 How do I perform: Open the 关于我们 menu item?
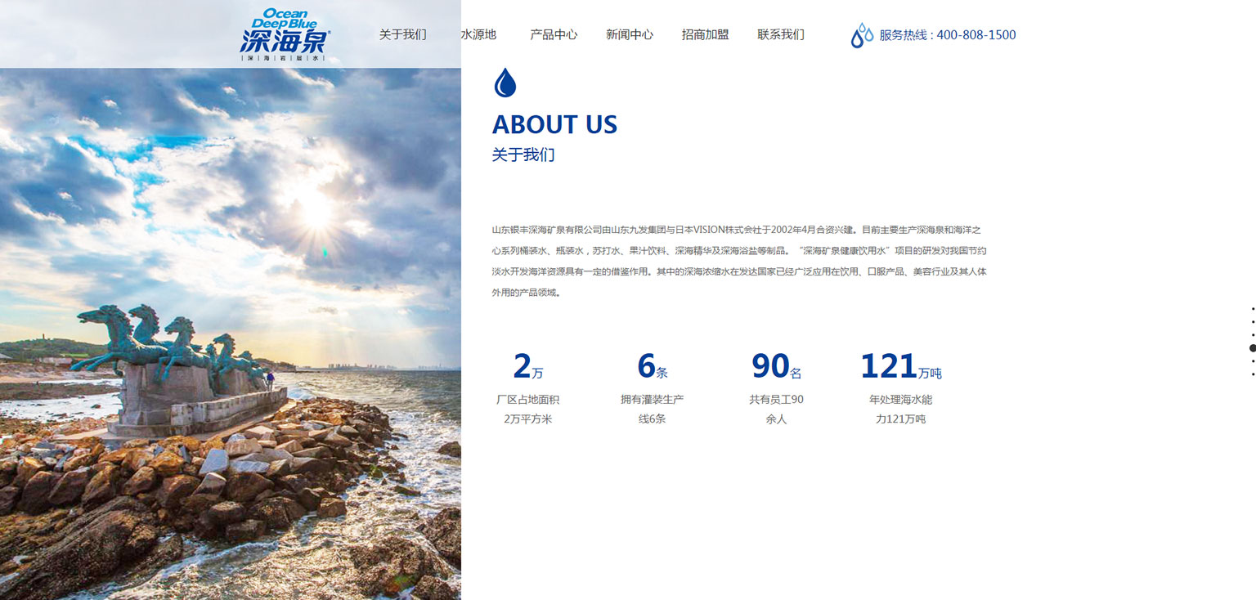point(402,34)
